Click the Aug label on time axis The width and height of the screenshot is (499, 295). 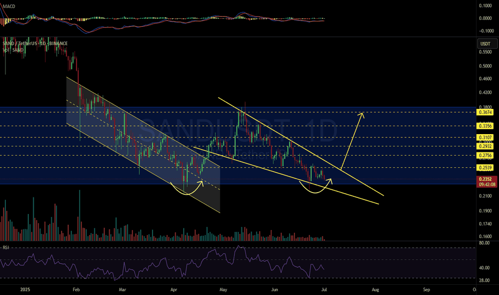pos(375,290)
